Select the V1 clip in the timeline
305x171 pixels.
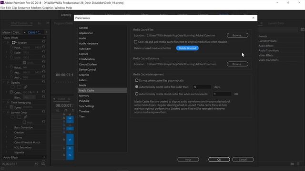tap(70, 139)
